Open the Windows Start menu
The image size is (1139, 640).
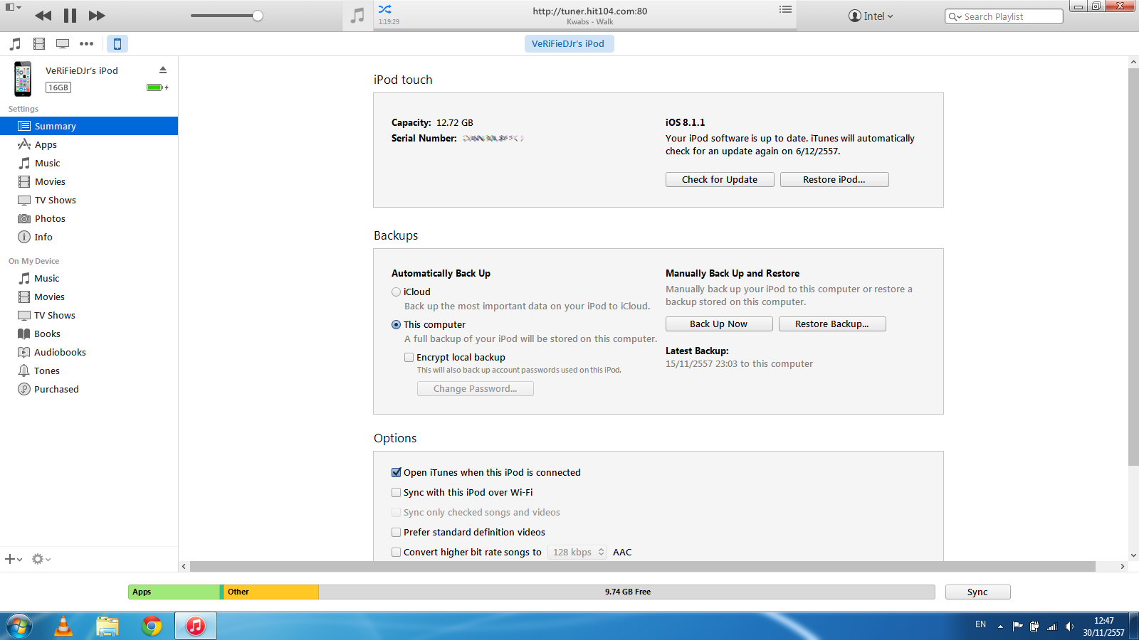pos(19,626)
